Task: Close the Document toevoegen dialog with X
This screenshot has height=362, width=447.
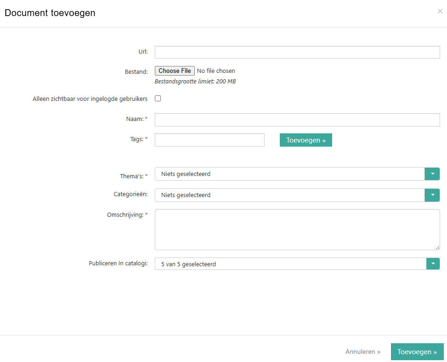Action: [440, 11]
